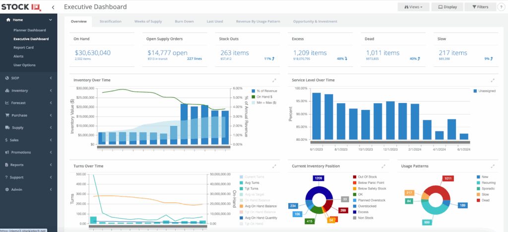Click the 1,209 items Excess value
Image resolution: width=508 pixels, height=232 pixels.
(310, 53)
